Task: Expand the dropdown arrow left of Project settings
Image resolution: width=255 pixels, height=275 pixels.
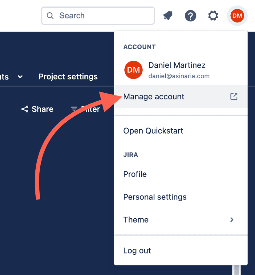Action: [x=20, y=77]
